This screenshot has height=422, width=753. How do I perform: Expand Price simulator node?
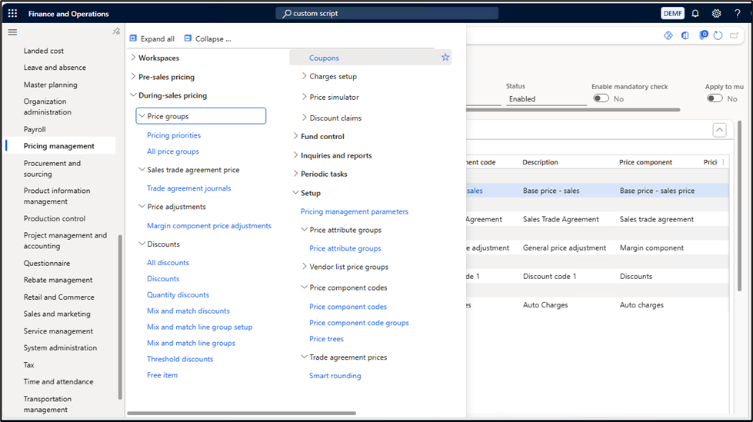coord(304,97)
